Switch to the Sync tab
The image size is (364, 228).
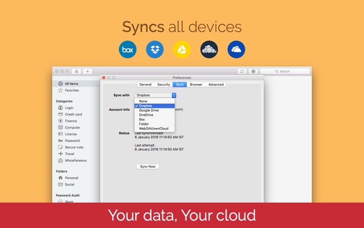pyautogui.click(x=180, y=84)
